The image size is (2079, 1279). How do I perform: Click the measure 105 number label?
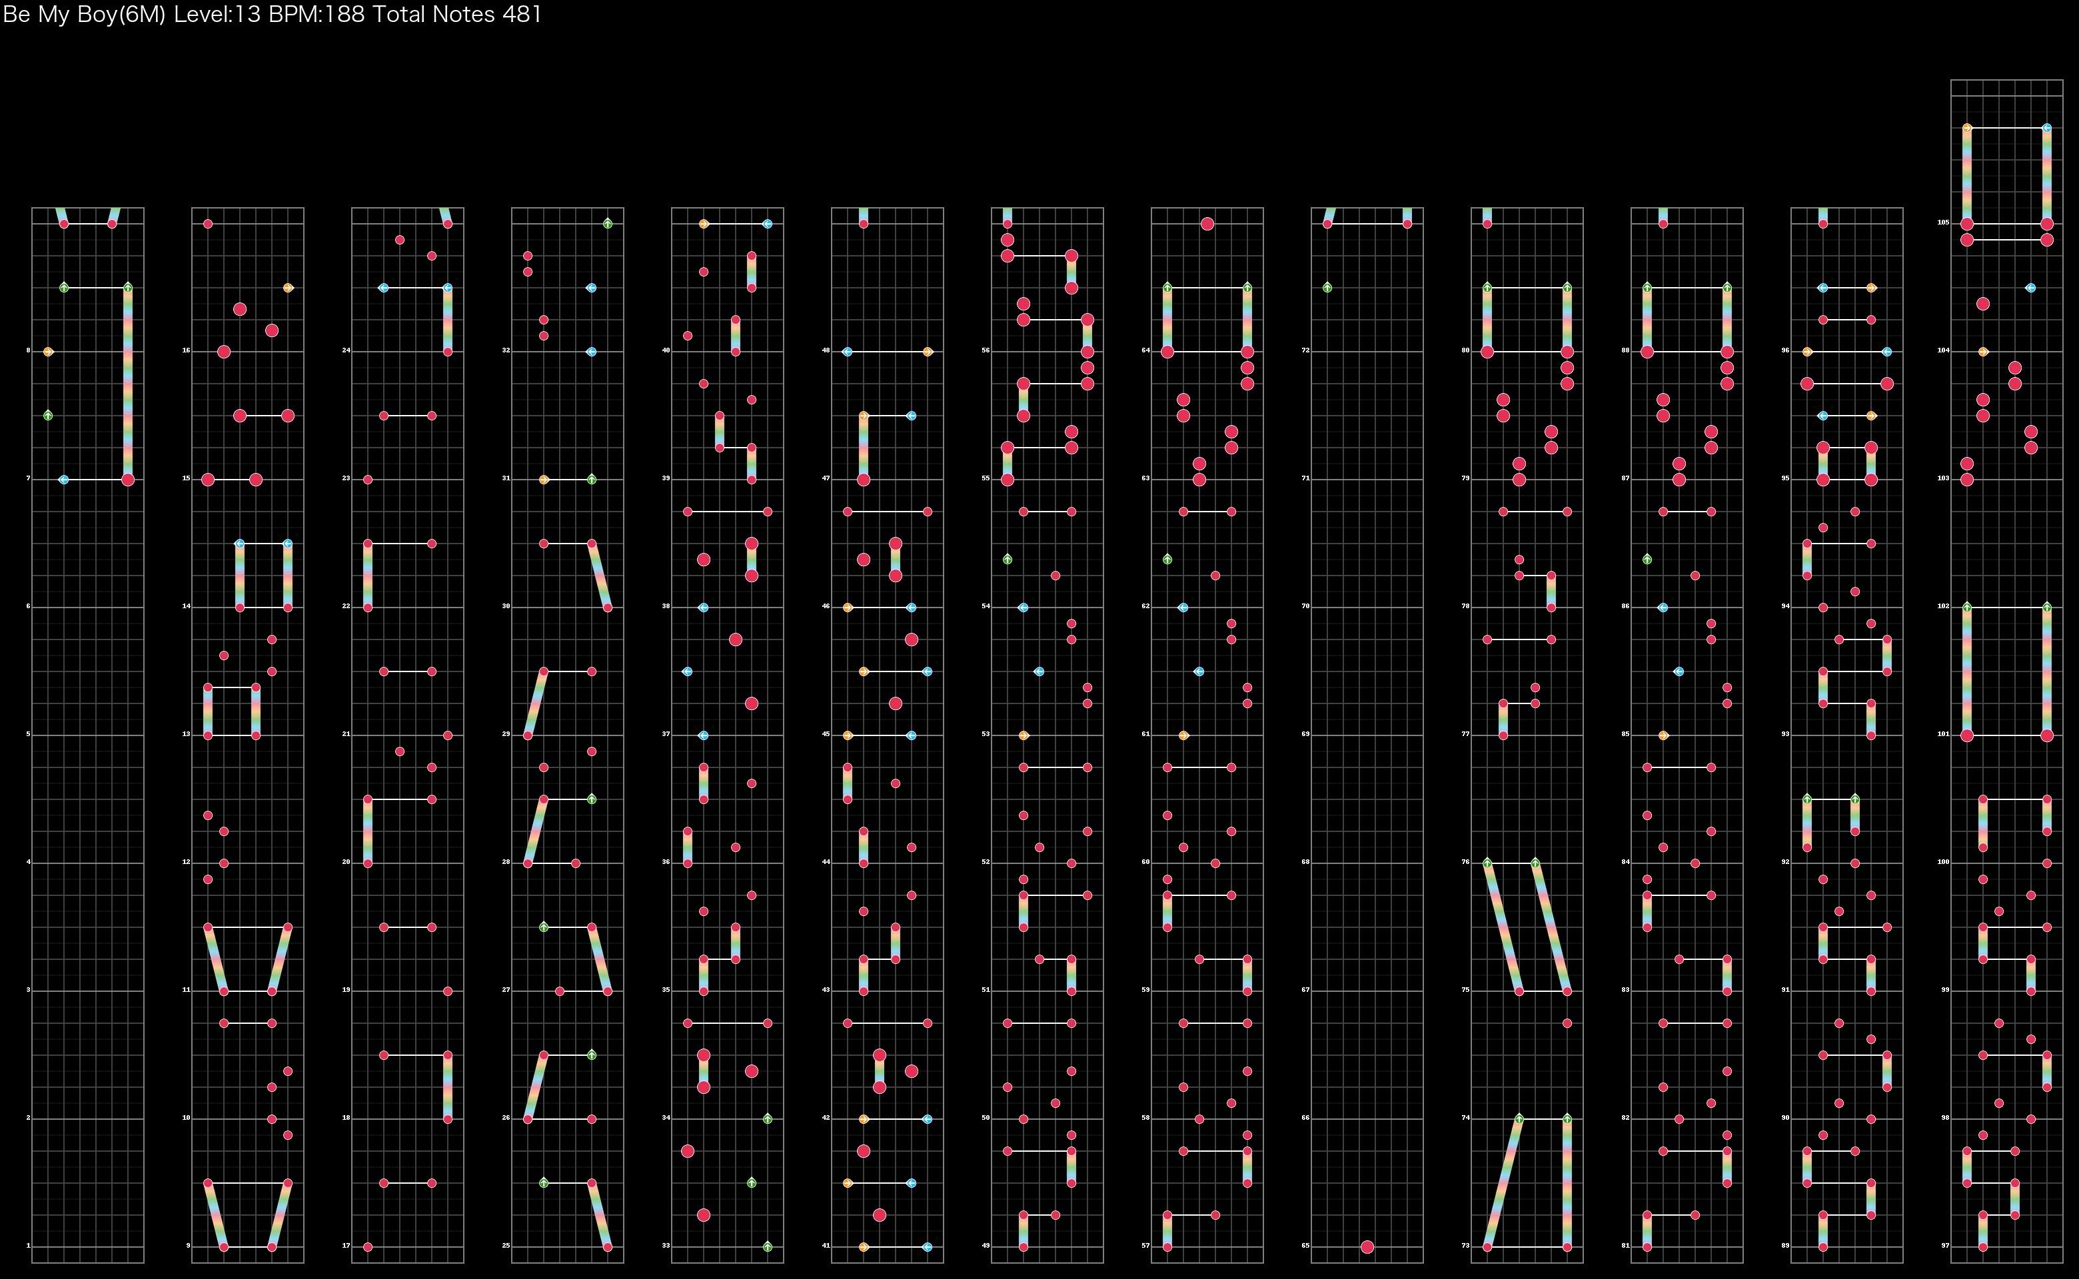1943,222
